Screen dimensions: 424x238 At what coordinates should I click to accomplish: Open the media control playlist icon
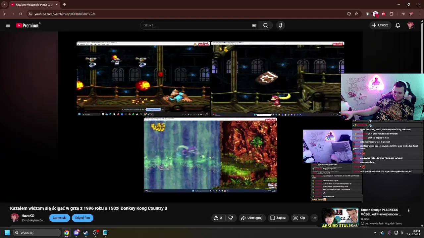403,14
